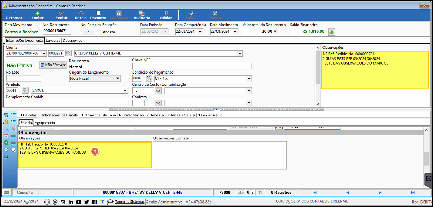Click the Contrato search magnifier icon
The width and height of the screenshot is (433, 207).
(159, 103)
